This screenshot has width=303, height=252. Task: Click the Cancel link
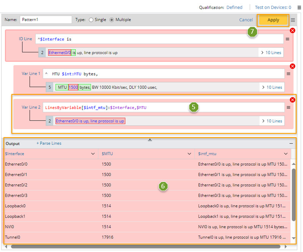246,20
